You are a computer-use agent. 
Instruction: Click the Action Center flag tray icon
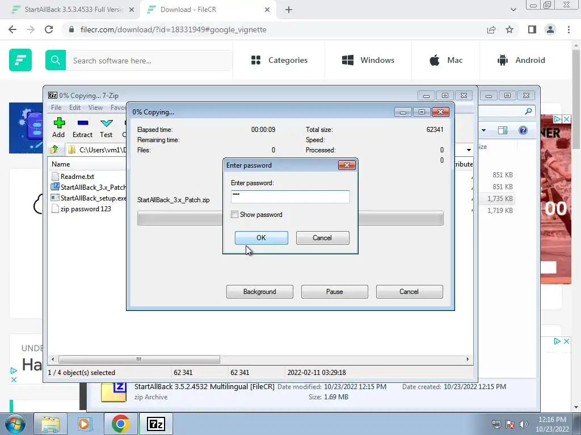510,424
